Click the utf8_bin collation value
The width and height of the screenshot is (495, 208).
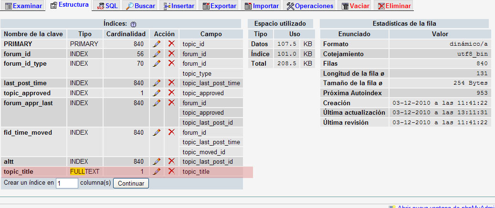(472, 54)
